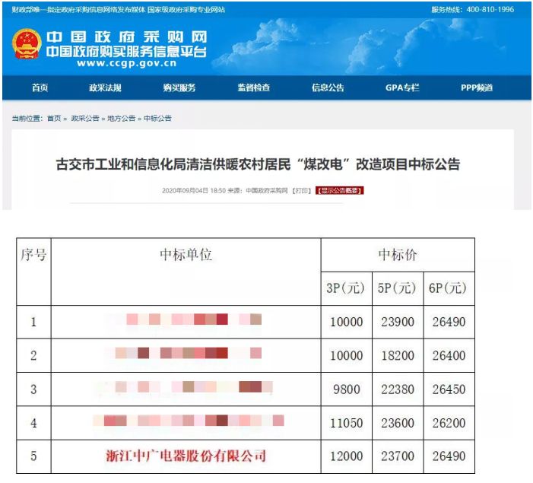This screenshot has width=533, height=483.
Task: Click the 中标价 table header cell
Action: (x=398, y=255)
